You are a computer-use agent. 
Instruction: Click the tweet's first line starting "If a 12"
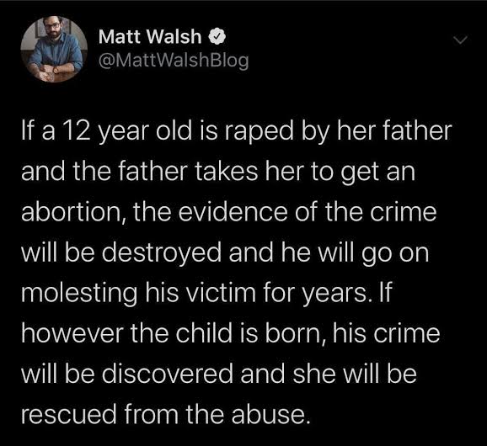click(237, 132)
